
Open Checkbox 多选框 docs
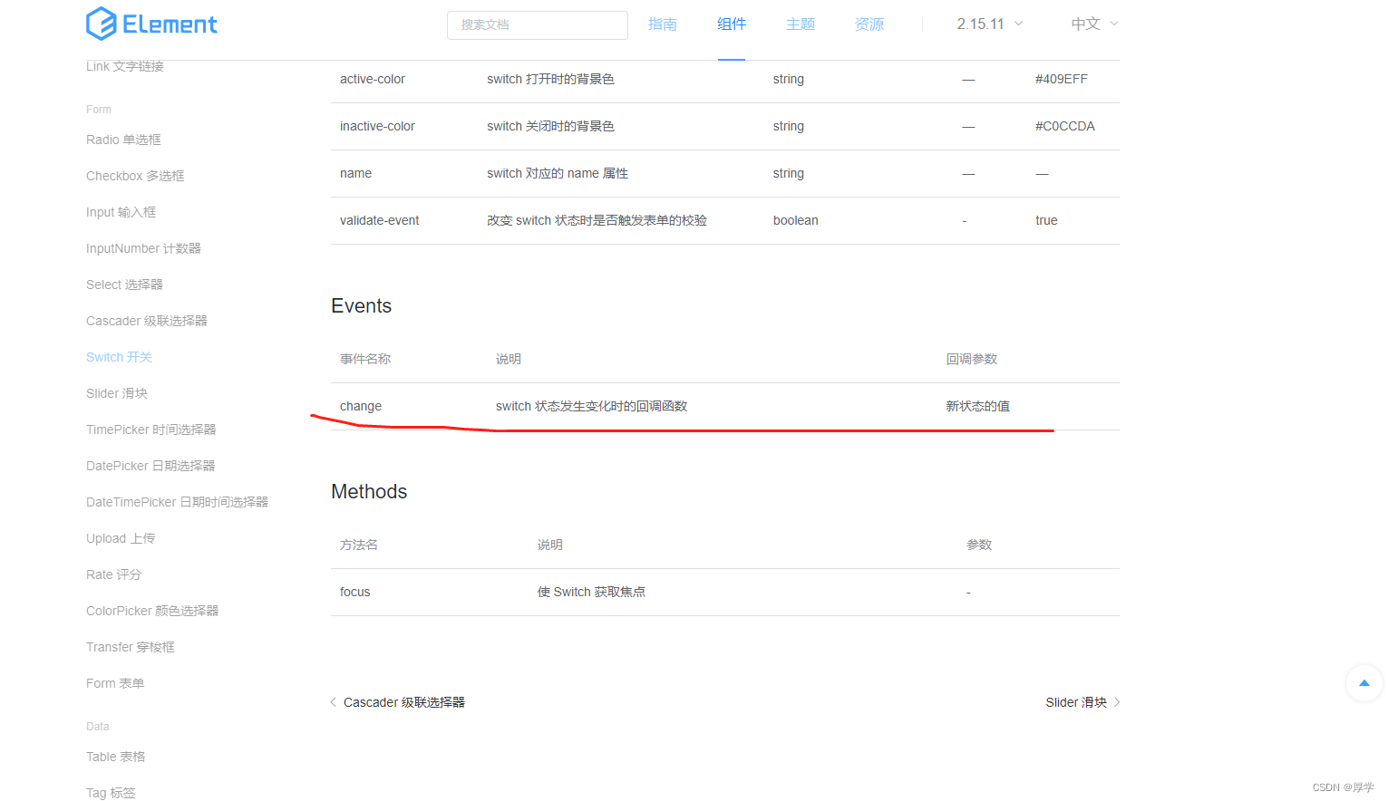(x=135, y=176)
